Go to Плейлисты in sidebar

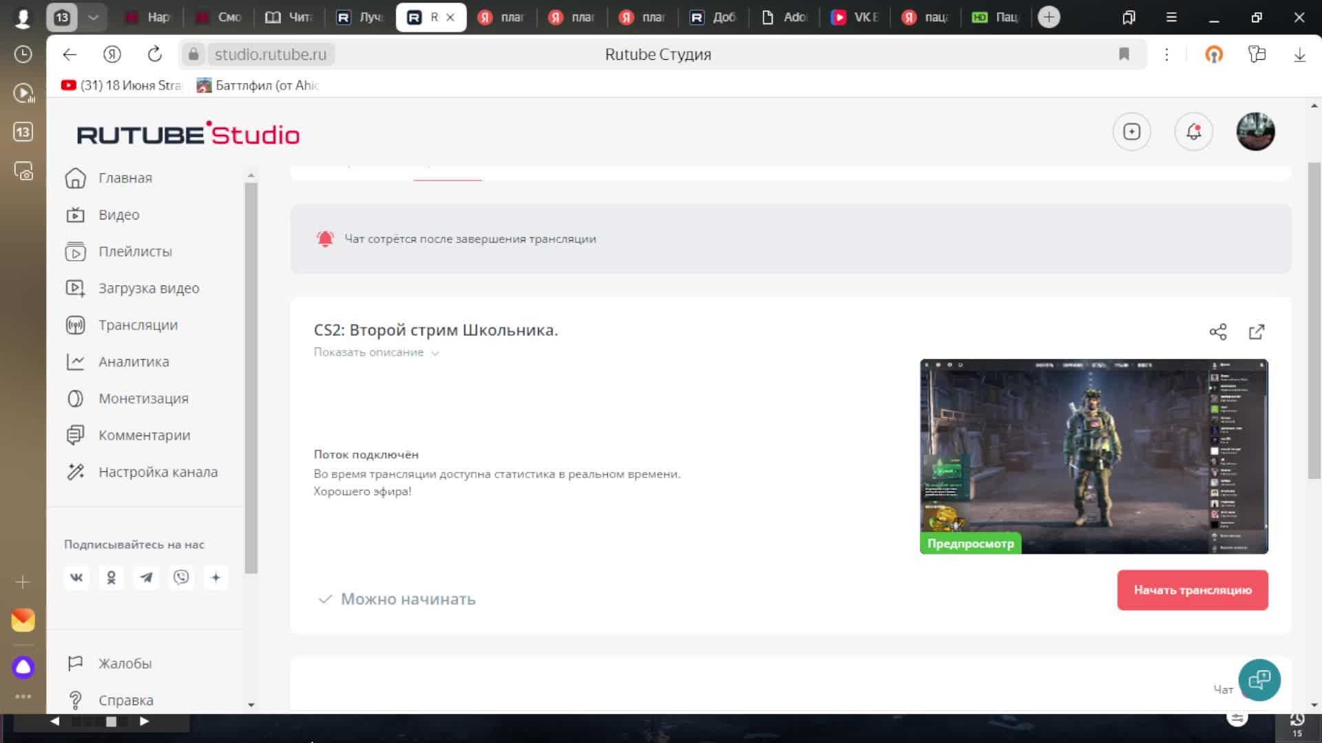coord(118,252)
